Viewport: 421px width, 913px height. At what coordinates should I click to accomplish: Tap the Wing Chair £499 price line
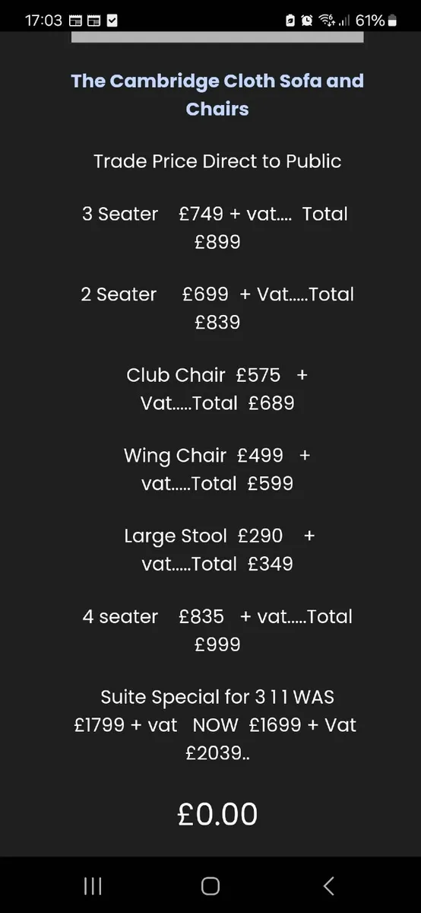tap(217, 469)
